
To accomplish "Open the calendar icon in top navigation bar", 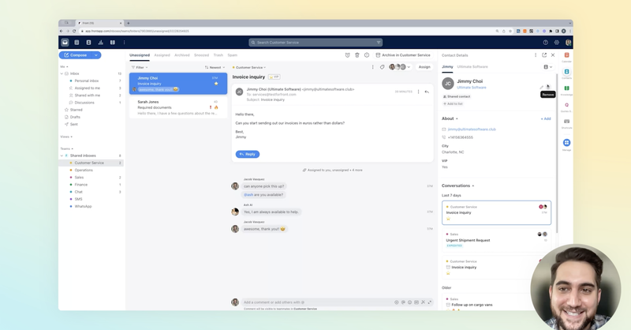I will pyautogui.click(x=77, y=43).
